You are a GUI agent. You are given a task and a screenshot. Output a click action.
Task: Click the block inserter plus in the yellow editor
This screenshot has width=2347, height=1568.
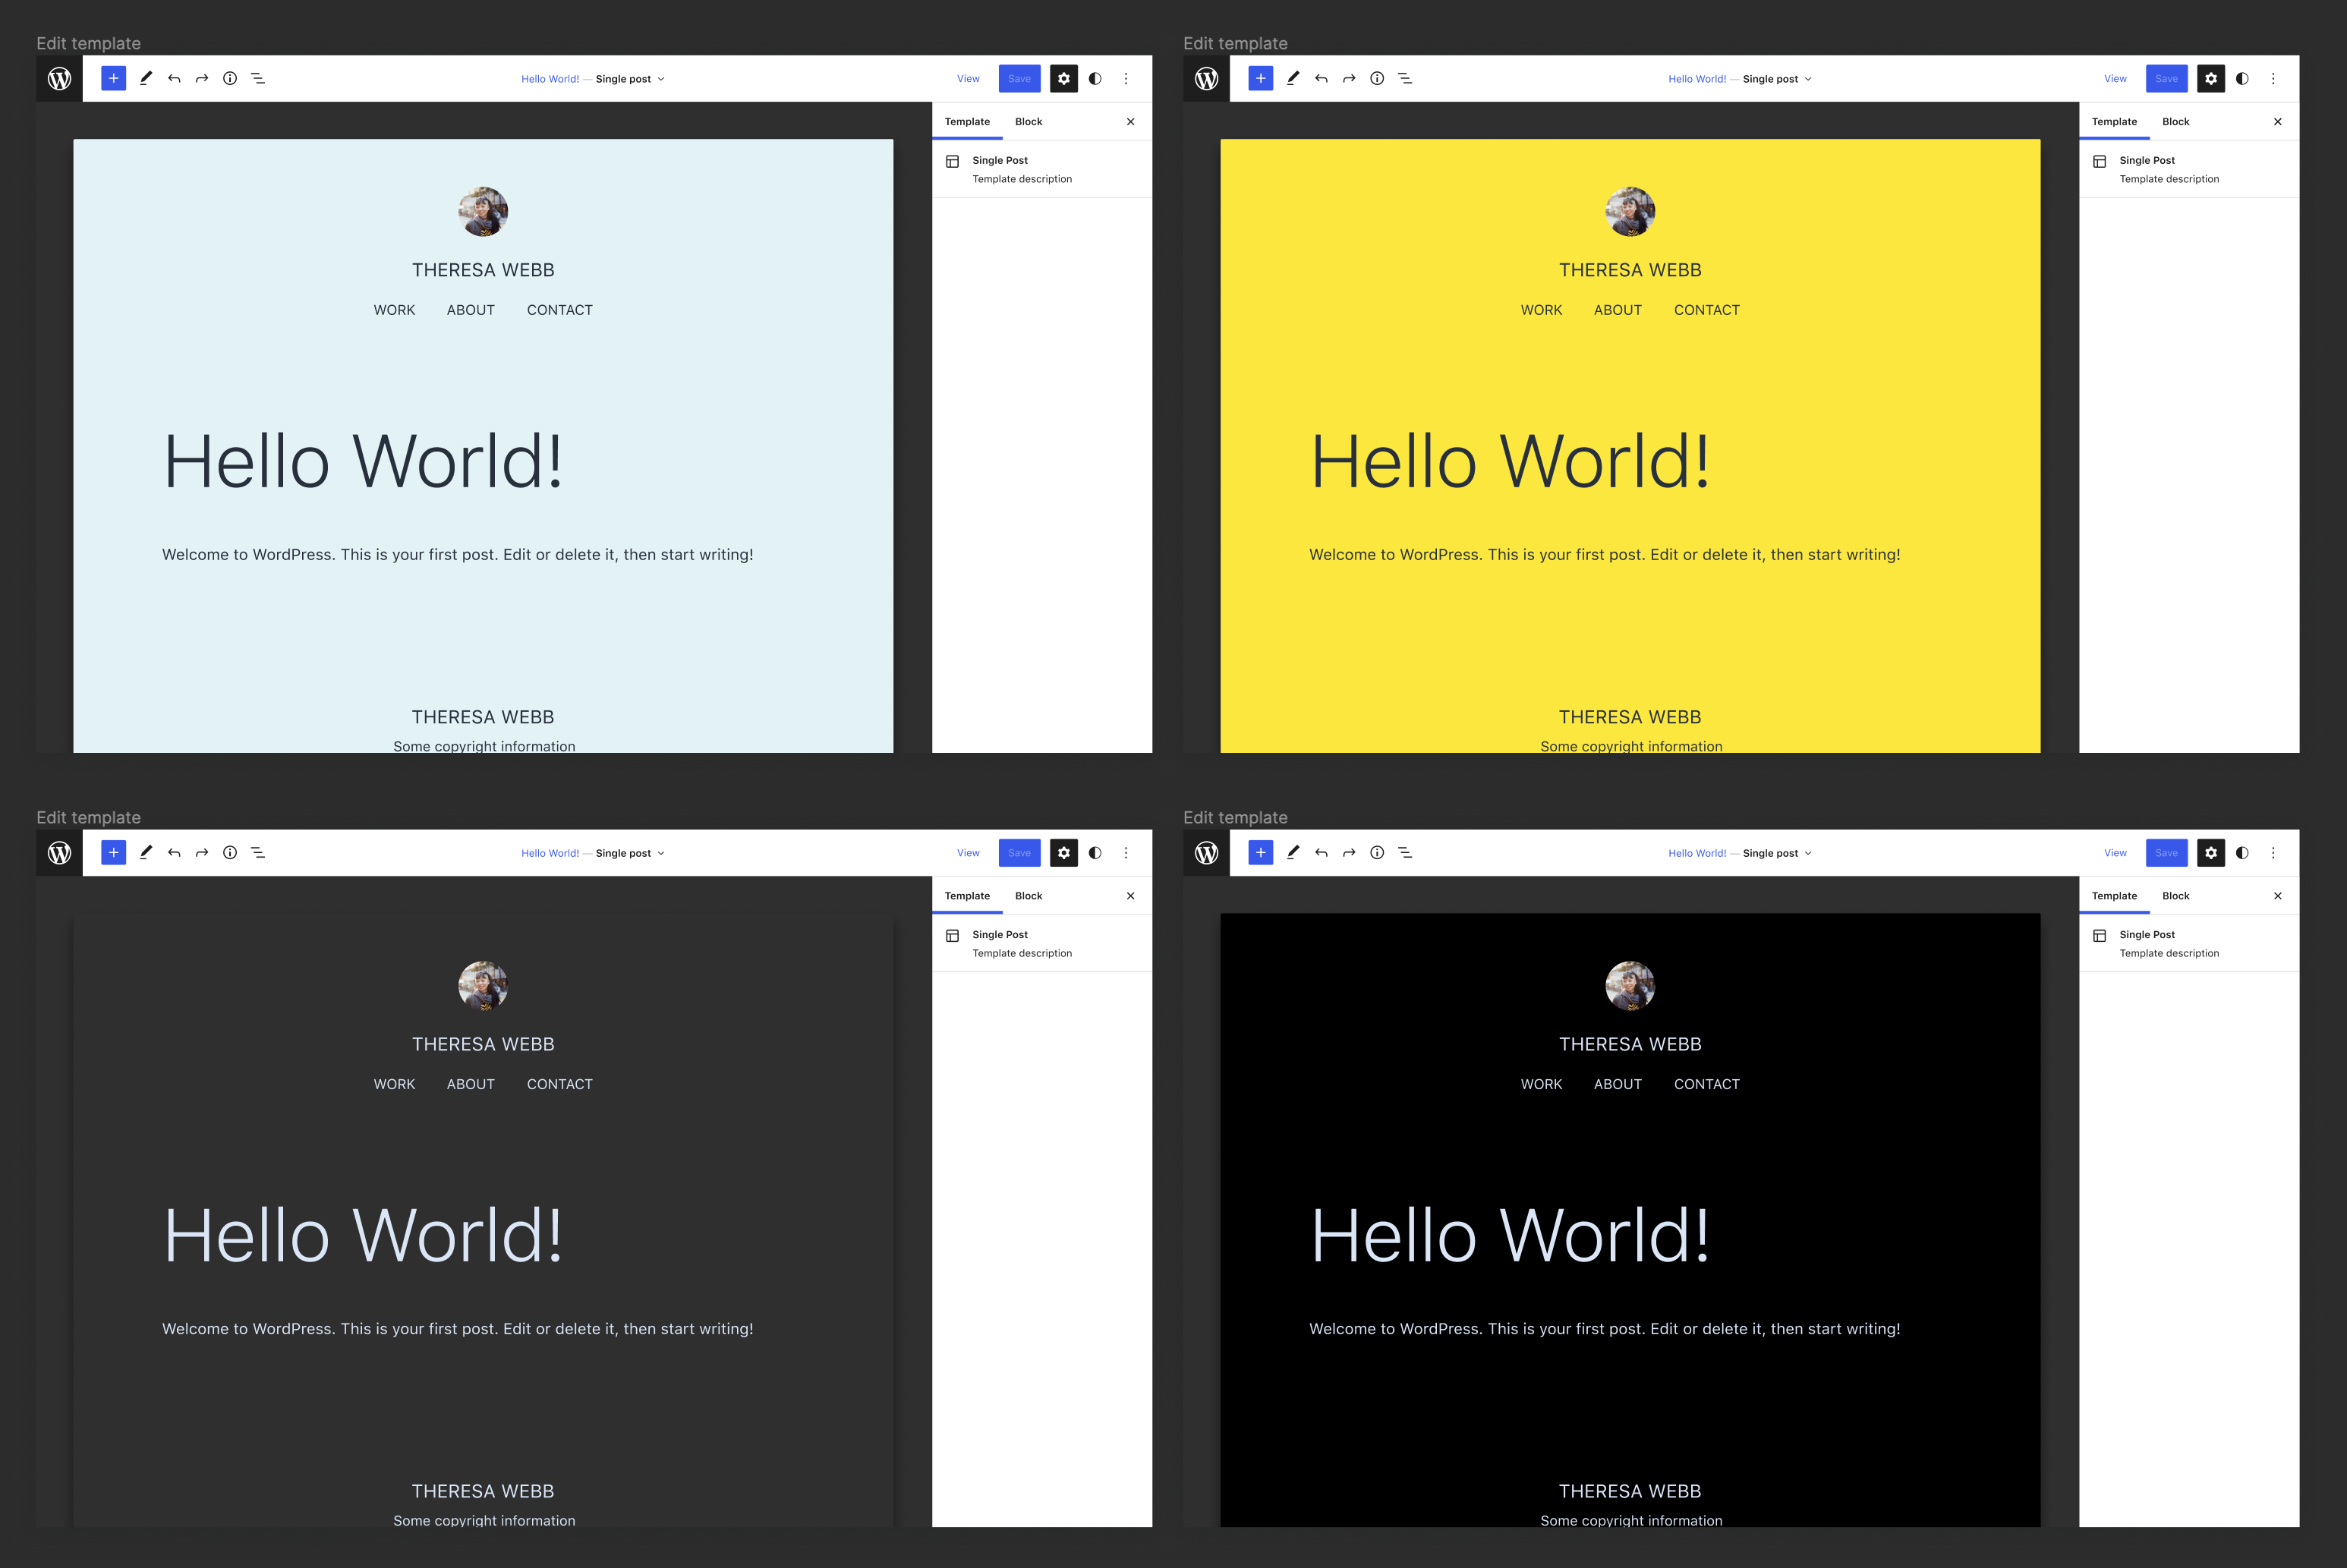(x=1260, y=78)
